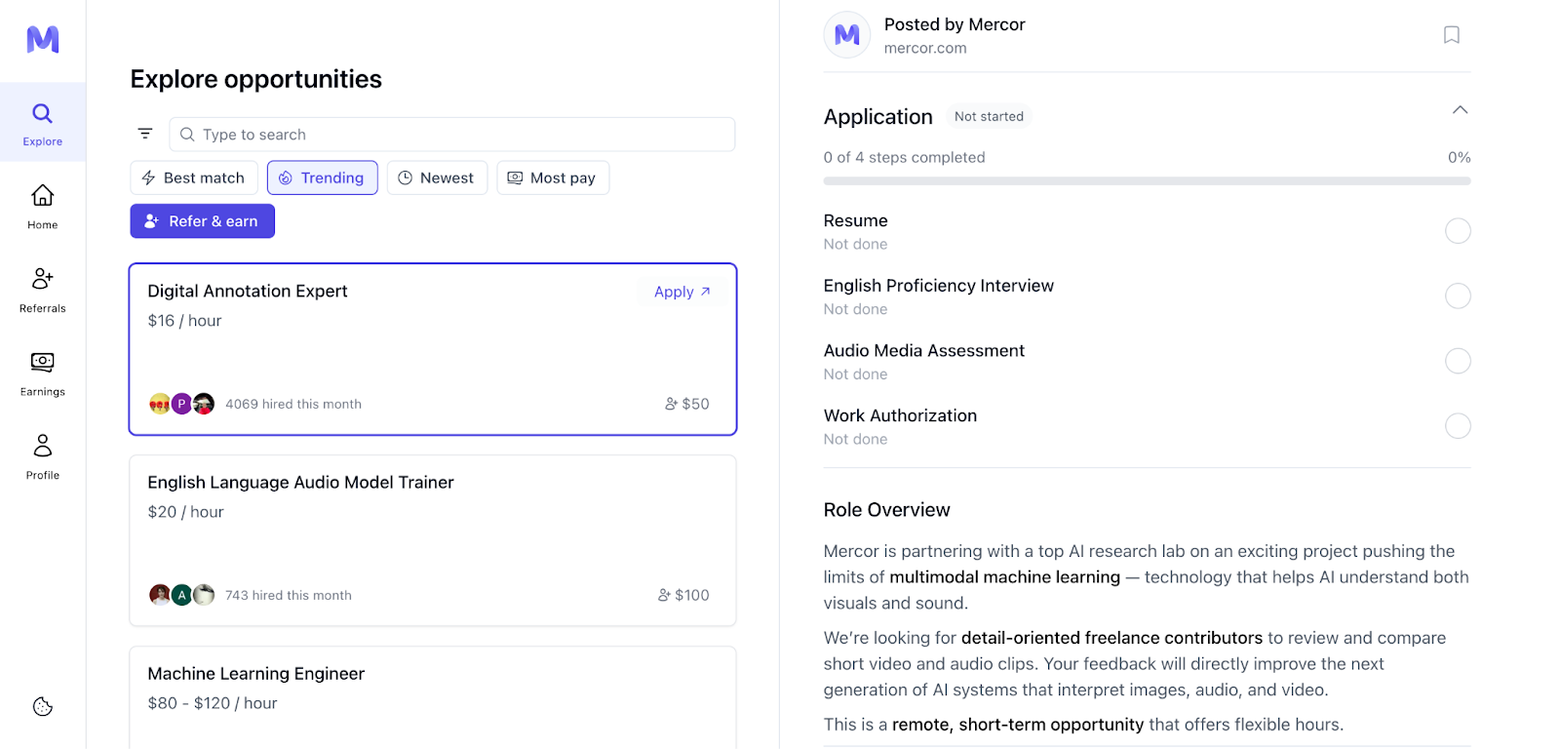Select the Audio Media Assessment step circle
Screen dimensions: 1560x749
pyautogui.click(x=1458, y=361)
